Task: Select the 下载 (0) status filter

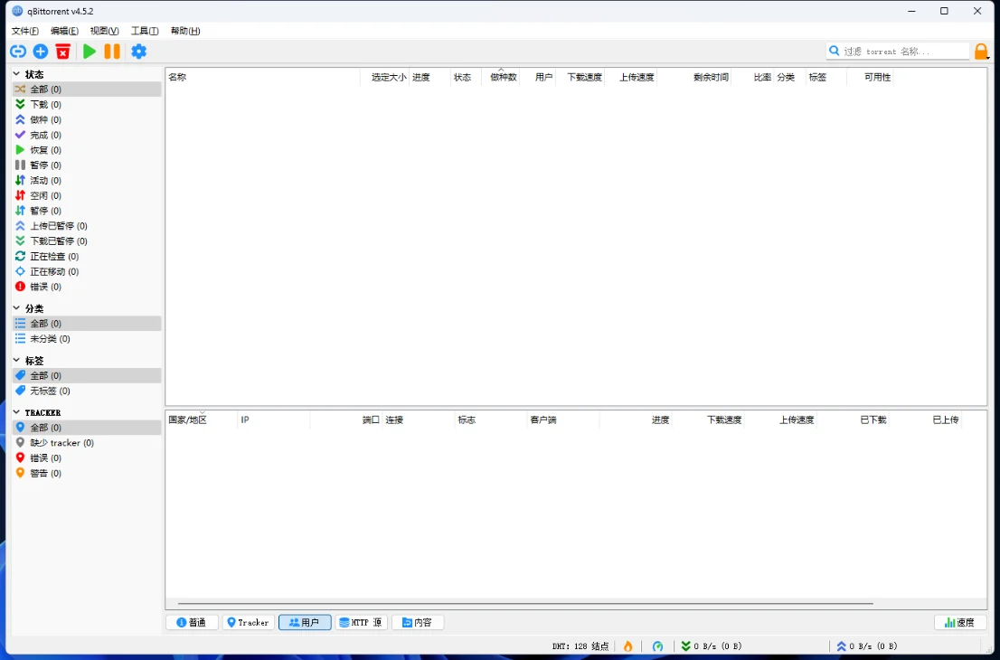Action: click(87, 105)
